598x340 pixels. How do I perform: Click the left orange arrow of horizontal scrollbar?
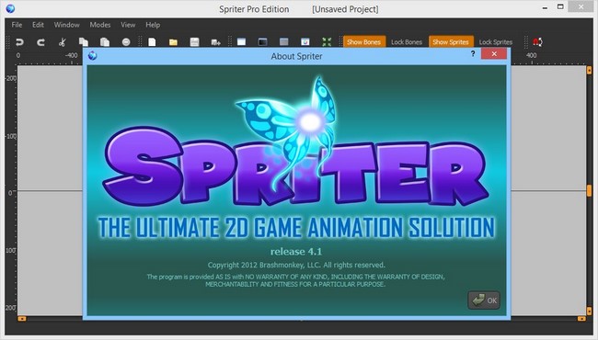tap(22, 319)
